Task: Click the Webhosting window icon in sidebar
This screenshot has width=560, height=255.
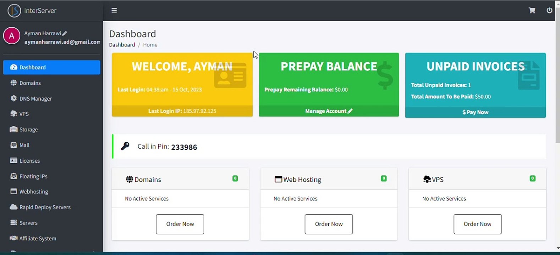Action: pyautogui.click(x=14, y=191)
